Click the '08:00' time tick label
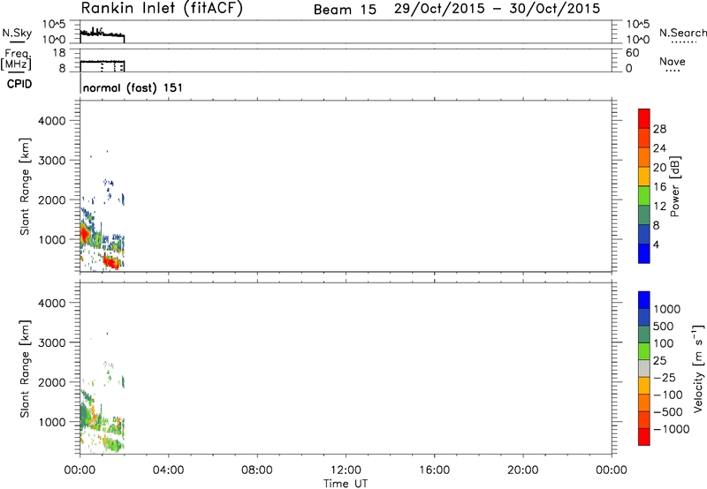The height and width of the screenshot is (489, 707). tap(256, 470)
